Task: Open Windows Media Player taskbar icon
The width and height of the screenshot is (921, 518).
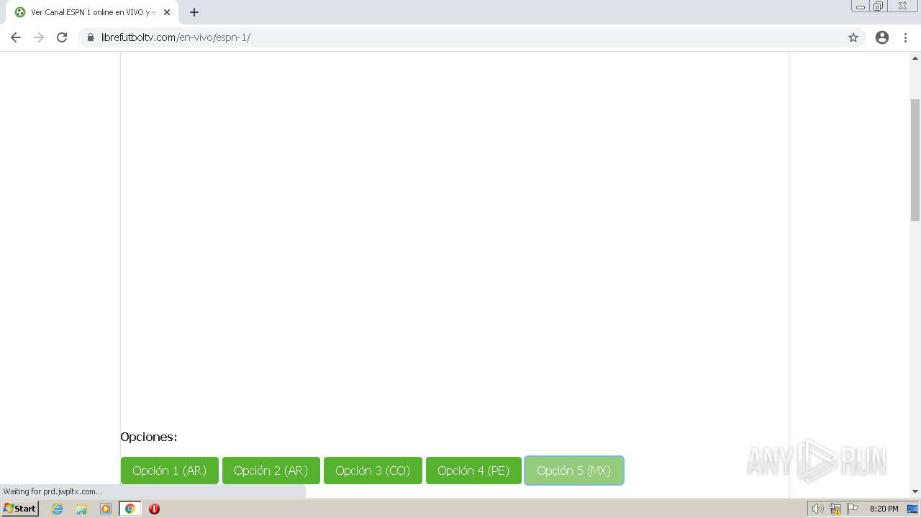Action: 106,509
